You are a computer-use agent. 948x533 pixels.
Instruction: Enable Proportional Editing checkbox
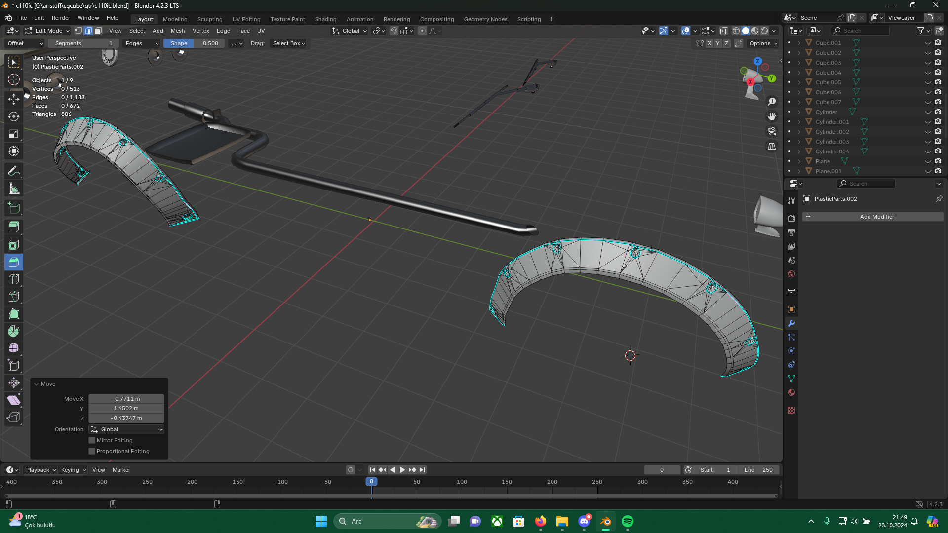(x=92, y=451)
